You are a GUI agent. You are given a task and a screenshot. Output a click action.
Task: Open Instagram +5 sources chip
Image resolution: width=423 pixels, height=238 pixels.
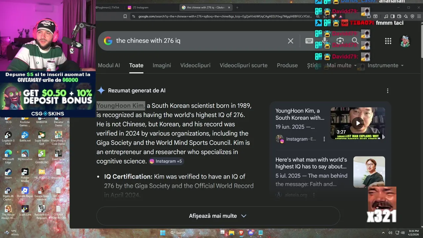tap(166, 161)
